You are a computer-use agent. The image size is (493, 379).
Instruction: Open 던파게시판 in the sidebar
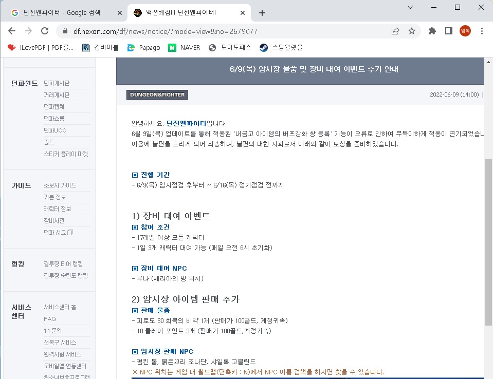click(x=57, y=83)
